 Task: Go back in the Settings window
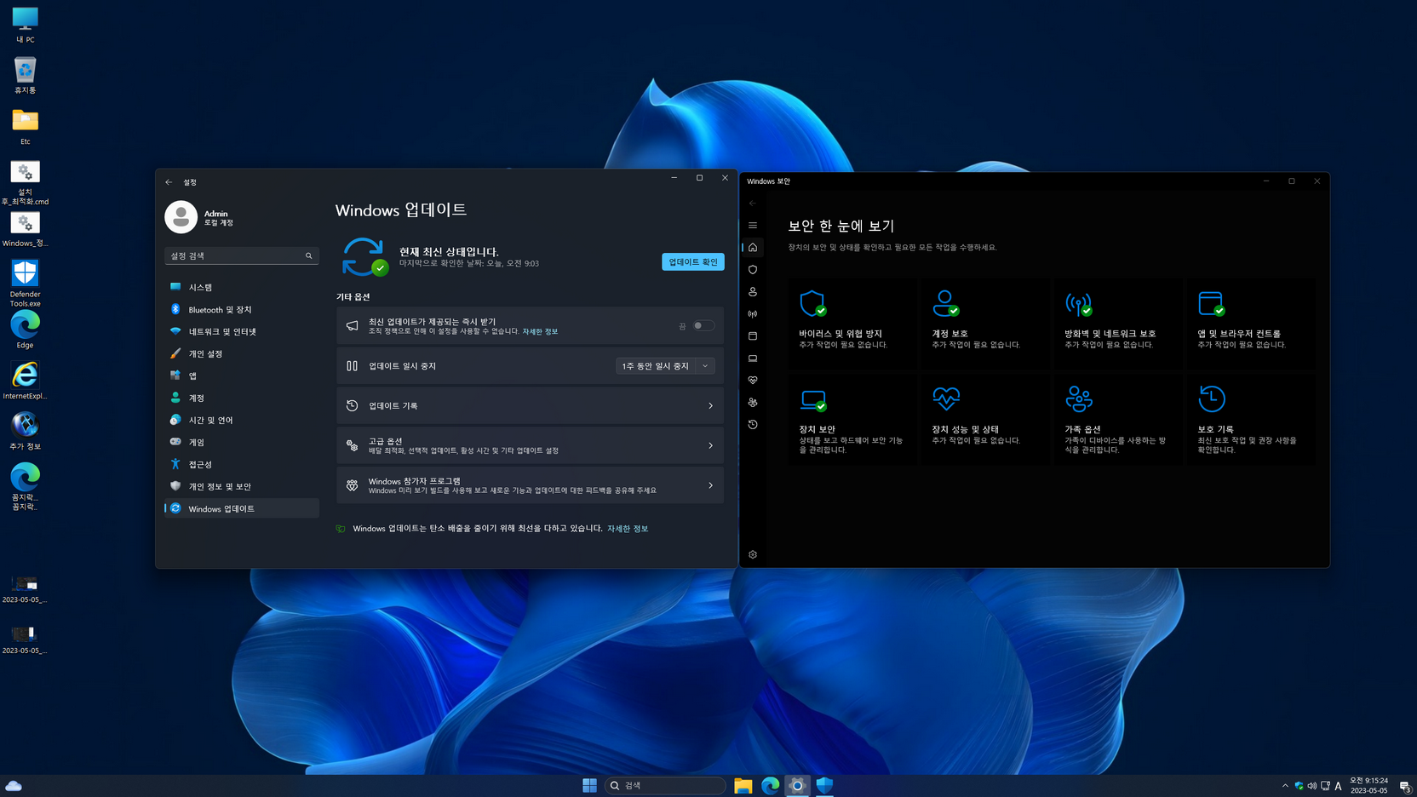(169, 182)
